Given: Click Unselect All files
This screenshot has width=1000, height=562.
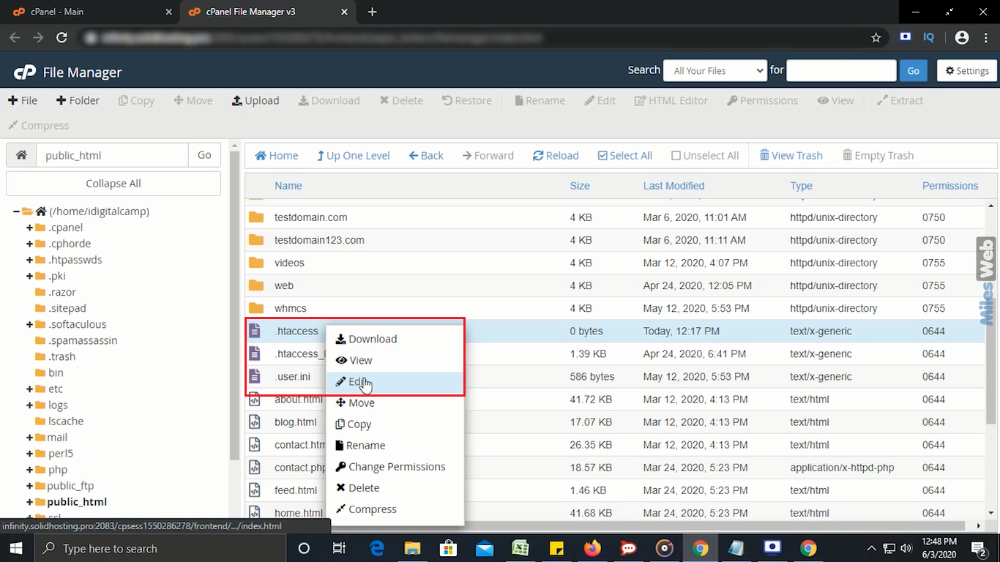Looking at the screenshot, I should pos(705,155).
